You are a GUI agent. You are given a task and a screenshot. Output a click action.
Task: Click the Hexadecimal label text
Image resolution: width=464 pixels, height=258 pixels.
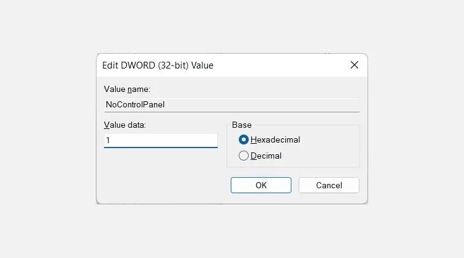[275, 139]
